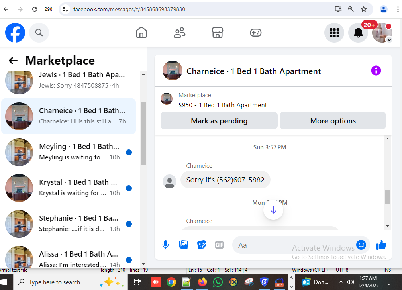402x290 pixels.
Task: Click Charneice's chat header avatar
Action: [x=173, y=71]
